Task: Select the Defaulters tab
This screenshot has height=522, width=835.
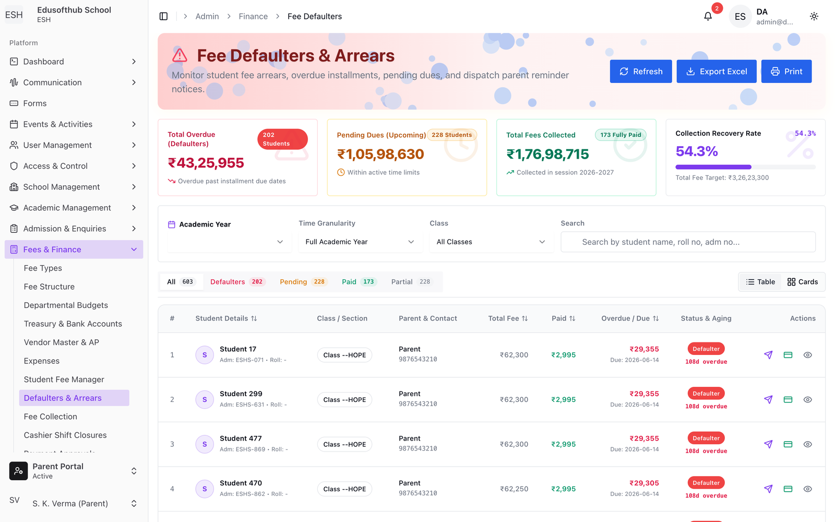Action: (237, 282)
